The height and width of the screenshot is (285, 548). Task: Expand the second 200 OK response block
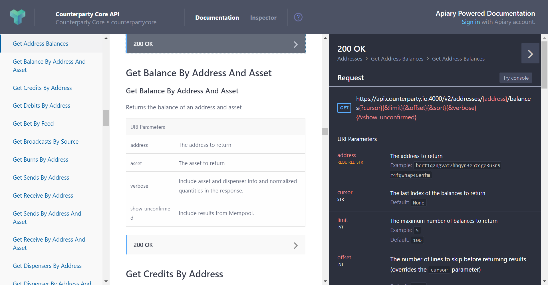click(215, 245)
